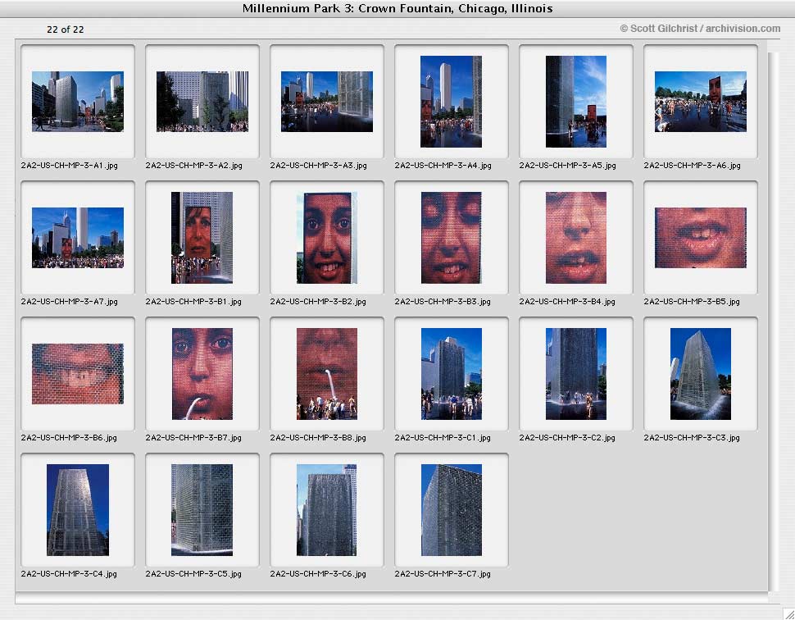Click thumbnail 2A2-US-CH-MP-3-B6.jpg
The width and height of the screenshot is (795, 620).
[78, 374]
